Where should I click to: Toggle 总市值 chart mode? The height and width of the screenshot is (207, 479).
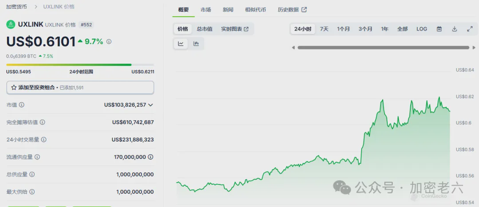click(204, 29)
